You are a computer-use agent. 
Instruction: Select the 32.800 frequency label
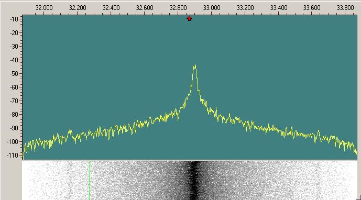click(x=178, y=8)
